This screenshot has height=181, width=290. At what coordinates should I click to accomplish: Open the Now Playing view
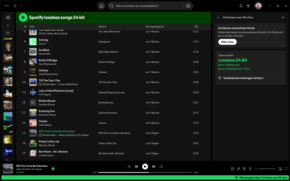pos(233,169)
